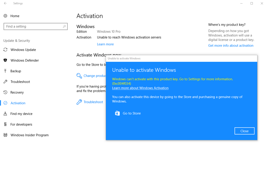Viewport: 267px width, 188px height.
Task: Click the Home gear icon
Action: (5, 16)
